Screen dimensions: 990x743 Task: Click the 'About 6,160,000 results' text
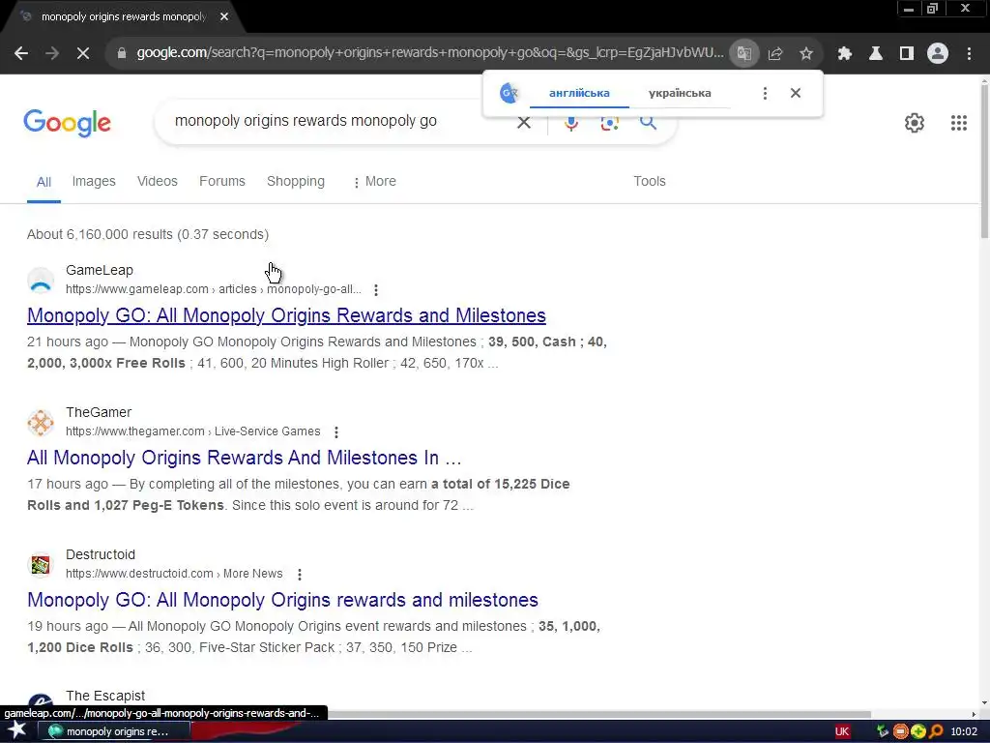(147, 234)
